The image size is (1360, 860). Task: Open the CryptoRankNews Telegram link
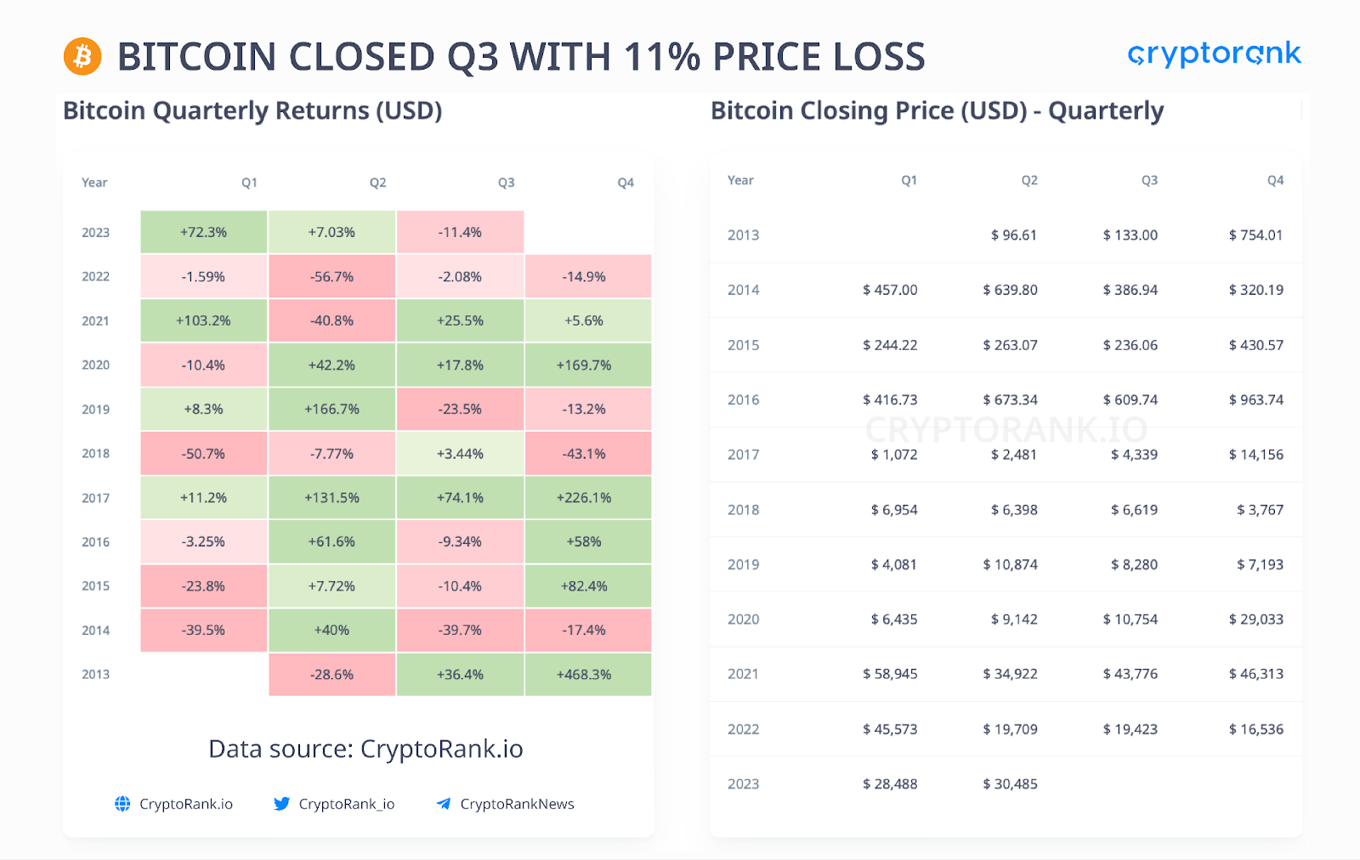(517, 804)
